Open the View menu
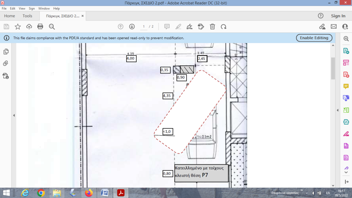Viewport: 352px width, 198px height. (x=22, y=8)
